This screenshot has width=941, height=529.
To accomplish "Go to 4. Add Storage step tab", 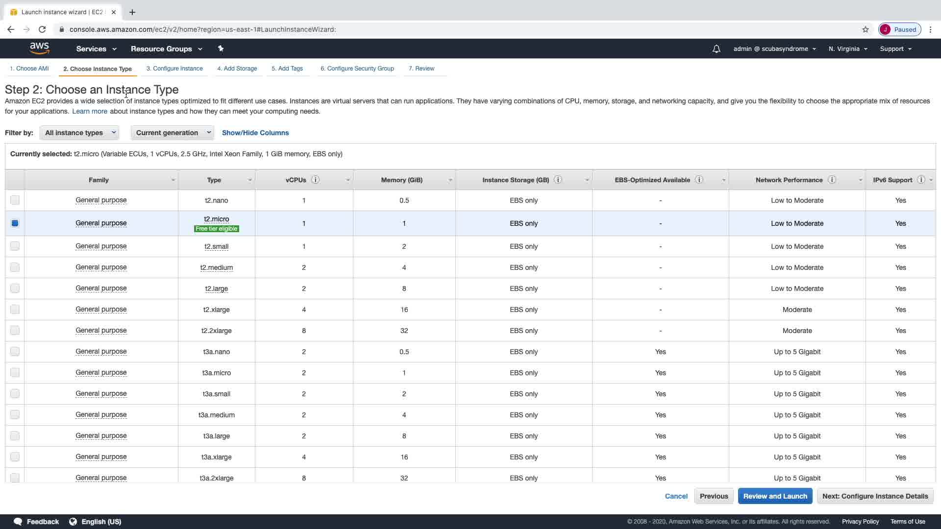I will coord(237,69).
